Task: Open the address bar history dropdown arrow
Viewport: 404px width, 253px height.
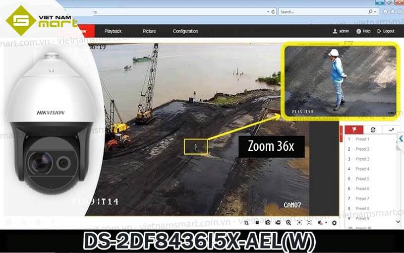Action: click(x=268, y=11)
